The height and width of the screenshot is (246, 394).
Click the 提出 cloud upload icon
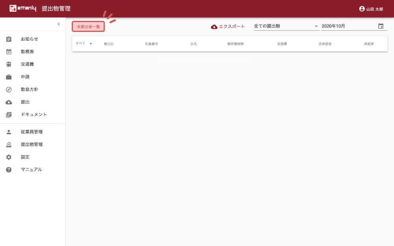9,102
